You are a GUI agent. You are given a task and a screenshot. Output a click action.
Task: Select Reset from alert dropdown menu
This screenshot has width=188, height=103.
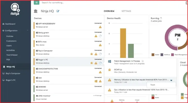click(x=161, y=85)
